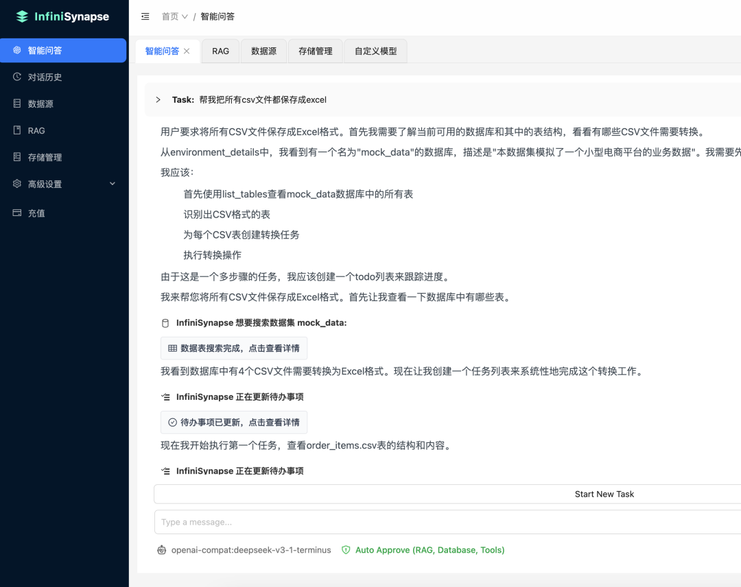Click the 存储管理 sidebar storage icon
This screenshot has height=587, width=741.
pyautogui.click(x=17, y=157)
